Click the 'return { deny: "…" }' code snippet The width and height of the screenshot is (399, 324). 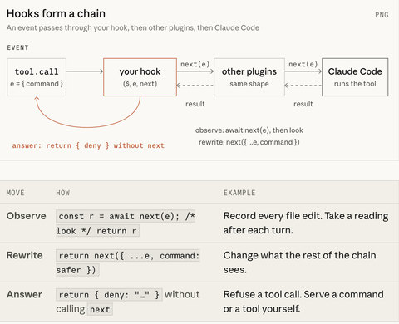pos(109,295)
